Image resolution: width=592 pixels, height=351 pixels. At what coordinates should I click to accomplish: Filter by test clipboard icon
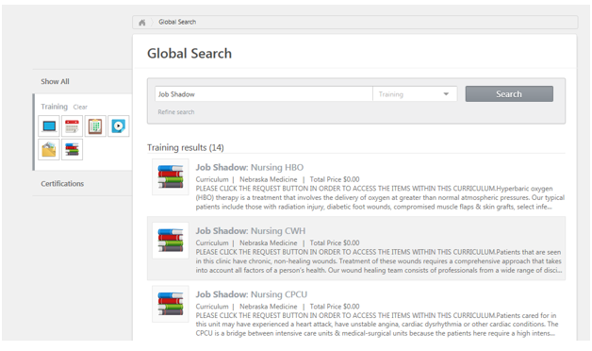[x=95, y=125]
